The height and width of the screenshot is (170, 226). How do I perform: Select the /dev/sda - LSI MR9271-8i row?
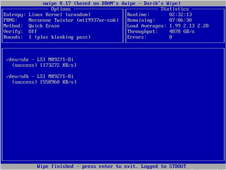(40, 59)
